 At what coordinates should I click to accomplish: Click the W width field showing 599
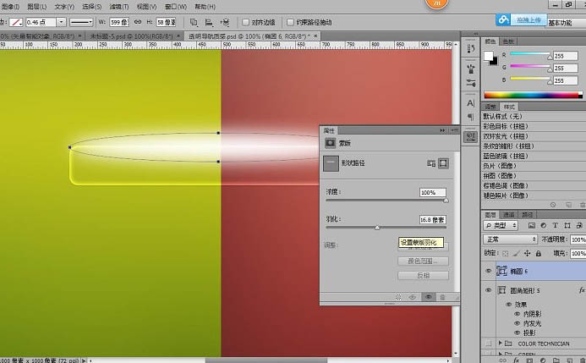tap(119, 23)
